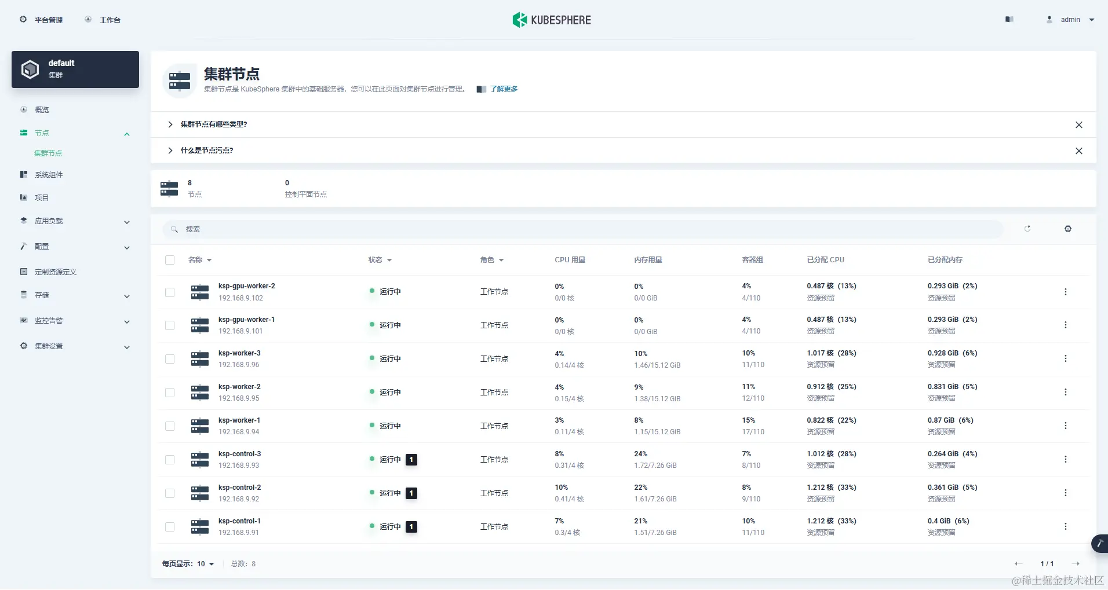Open the 角色 role column filter
This screenshot has width=1108, height=590.
click(492, 260)
